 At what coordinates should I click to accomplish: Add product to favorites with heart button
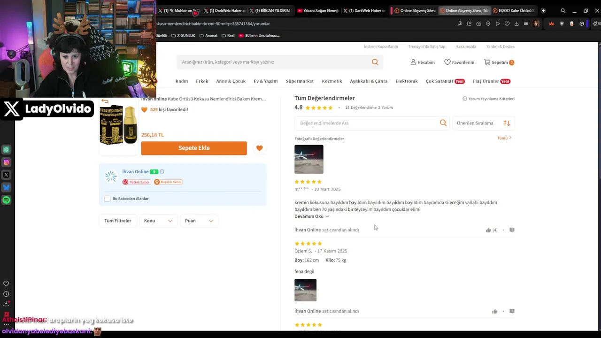pos(259,148)
